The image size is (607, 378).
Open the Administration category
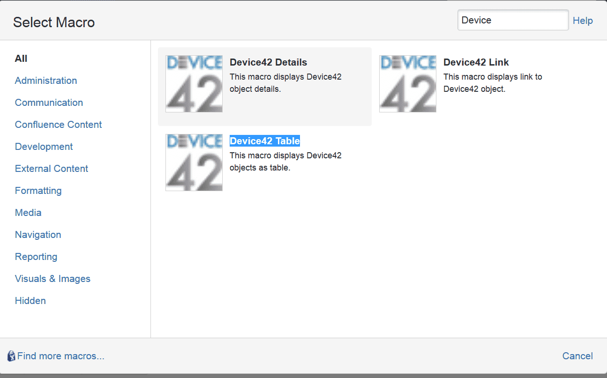(46, 81)
